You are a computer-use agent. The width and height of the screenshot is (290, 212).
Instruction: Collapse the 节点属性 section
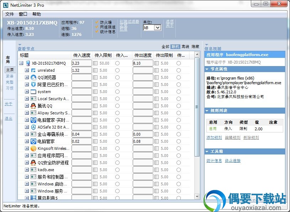tap(207, 69)
